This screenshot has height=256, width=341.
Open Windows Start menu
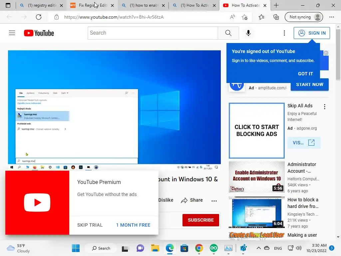coord(76,248)
